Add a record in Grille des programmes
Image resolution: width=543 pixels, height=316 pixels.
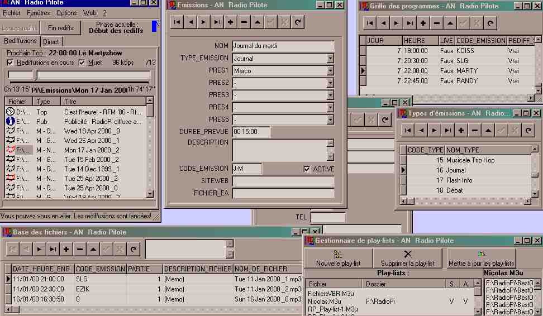(x=423, y=23)
